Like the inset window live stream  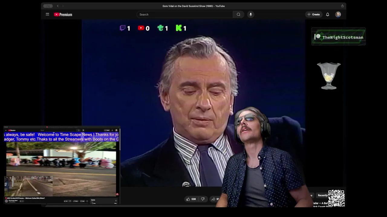point(66,201)
